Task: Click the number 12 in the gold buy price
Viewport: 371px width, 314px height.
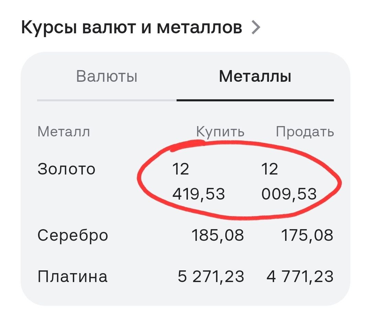Action: (181, 169)
